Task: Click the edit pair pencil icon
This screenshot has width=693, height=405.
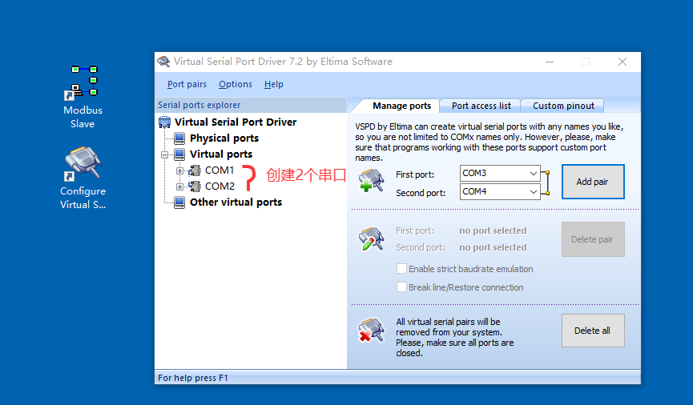Action: (x=371, y=239)
